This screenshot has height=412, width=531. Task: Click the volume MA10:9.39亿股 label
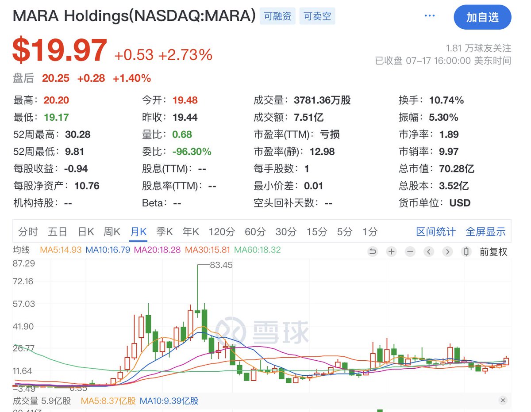click(x=169, y=401)
